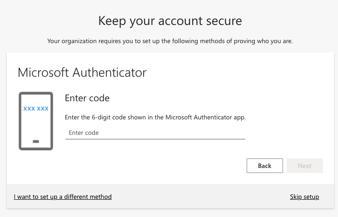The image size is (338, 217).
Task: Select the Skip setup link
Action: (x=304, y=197)
